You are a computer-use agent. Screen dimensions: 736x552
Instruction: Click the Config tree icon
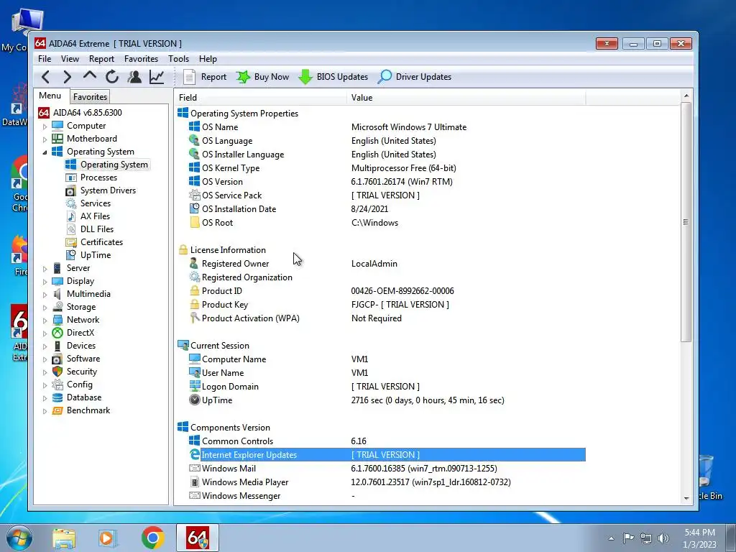57,385
